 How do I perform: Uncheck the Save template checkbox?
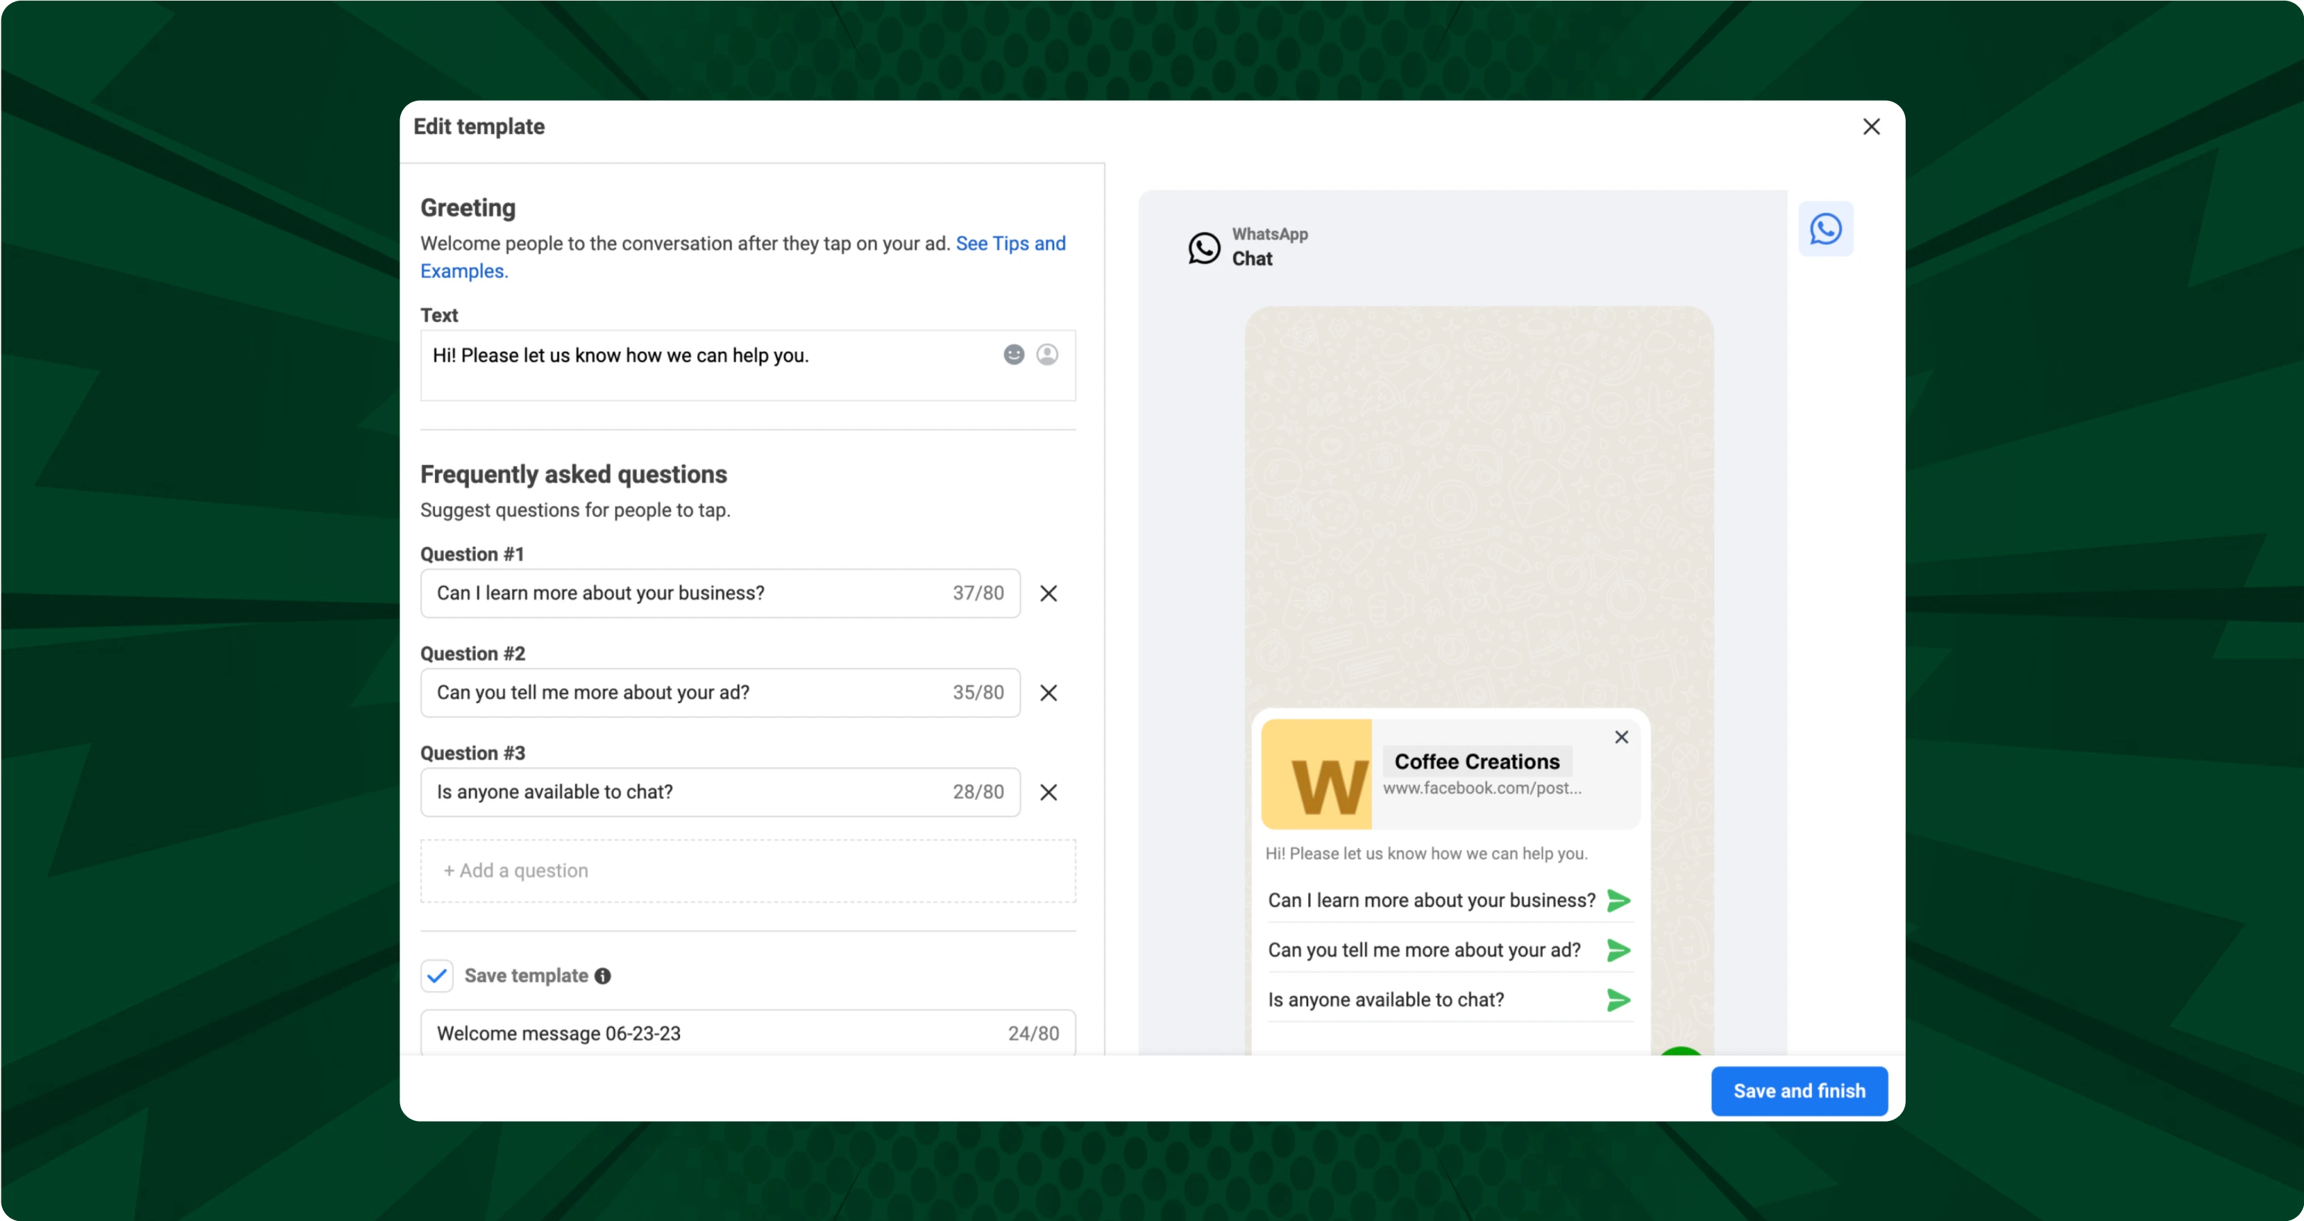[x=436, y=976]
